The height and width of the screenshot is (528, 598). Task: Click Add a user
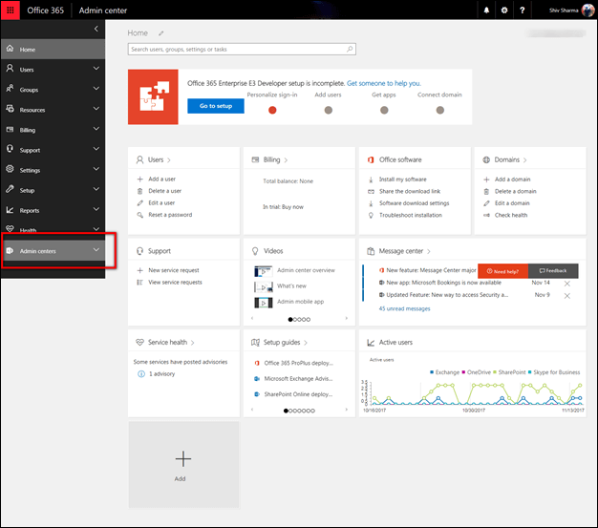click(x=161, y=180)
